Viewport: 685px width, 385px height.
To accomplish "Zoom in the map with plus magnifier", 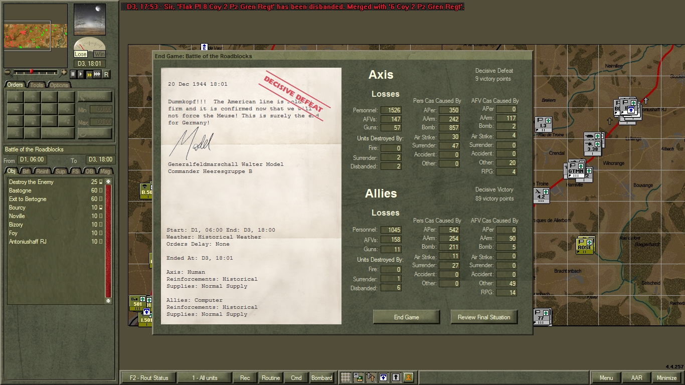I will pyautogui.click(x=64, y=73).
